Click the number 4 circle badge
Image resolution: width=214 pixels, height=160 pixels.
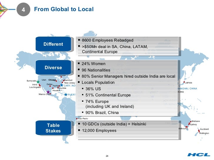[x=23, y=9]
